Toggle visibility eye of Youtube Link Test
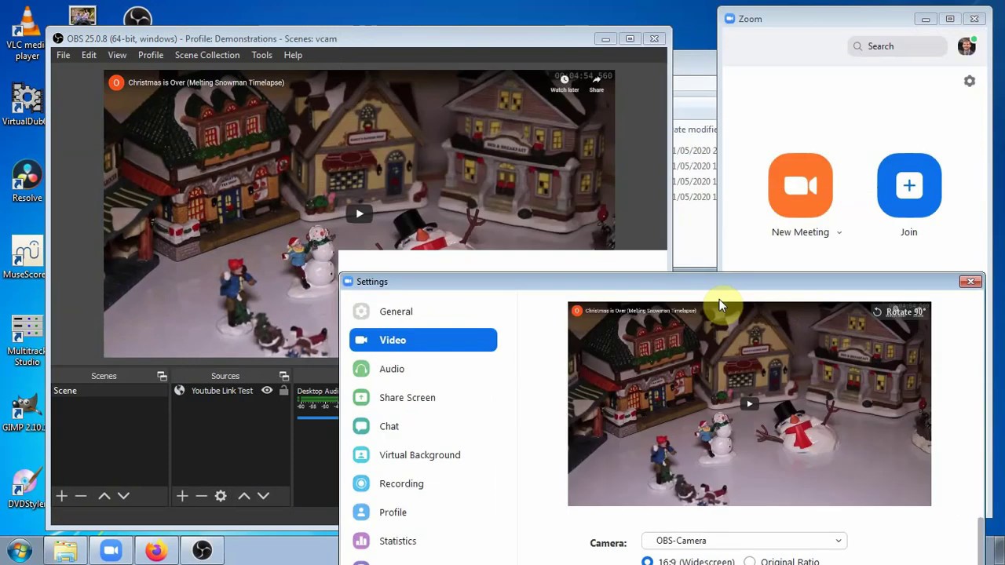The width and height of the screenshot is (1005, 565). click(267, 391)
